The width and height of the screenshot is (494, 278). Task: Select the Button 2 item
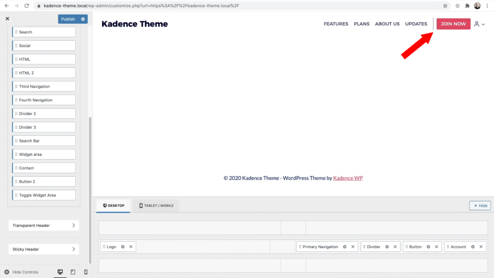coord(44,181)
